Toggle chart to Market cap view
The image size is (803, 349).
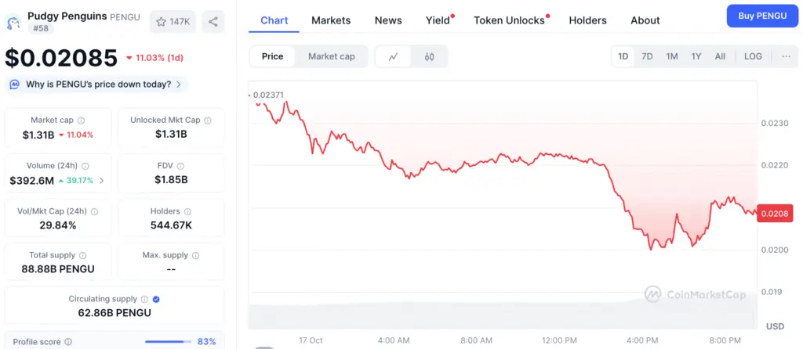(x=331, y=56)
